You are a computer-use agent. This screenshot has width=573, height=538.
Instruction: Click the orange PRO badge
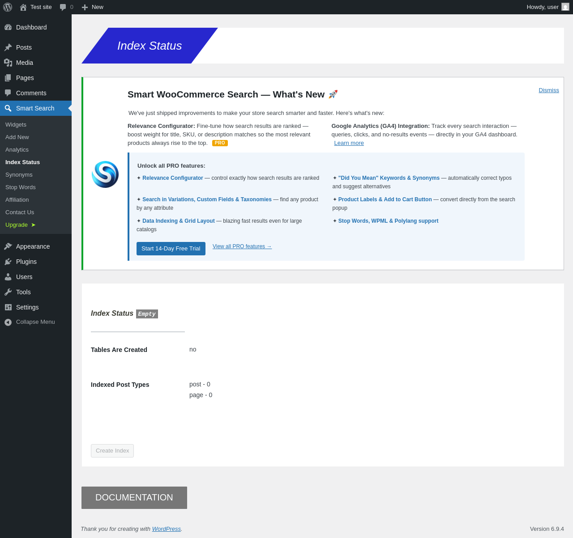pyautogui.click(x=220, y=143)
